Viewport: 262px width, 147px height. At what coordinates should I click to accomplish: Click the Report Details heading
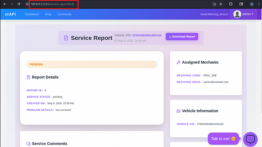point(45,77)
